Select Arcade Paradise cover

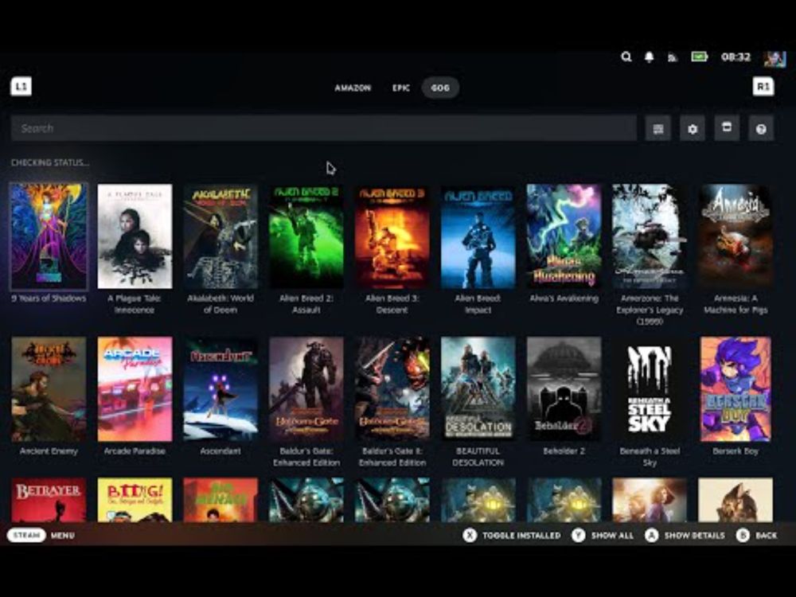click(x=135, y=389)
